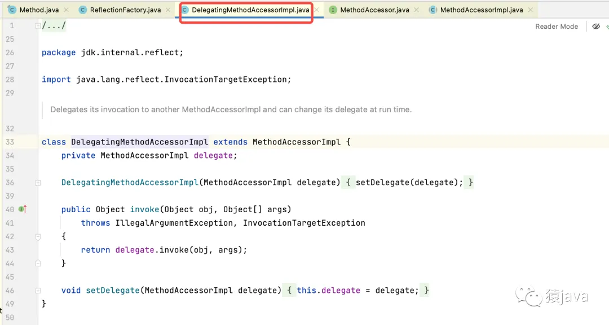Click the setDelegate method name at line 46
The image size is (609, 325).
tap(113, 291)
